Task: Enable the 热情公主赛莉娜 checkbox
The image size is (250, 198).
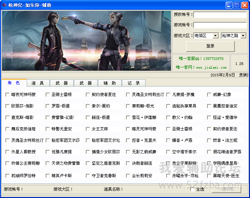Action: (7, 163)
